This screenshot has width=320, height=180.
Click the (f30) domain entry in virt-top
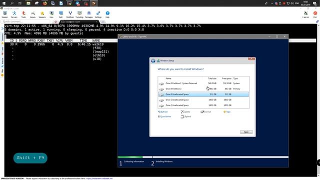coord(97,48)
